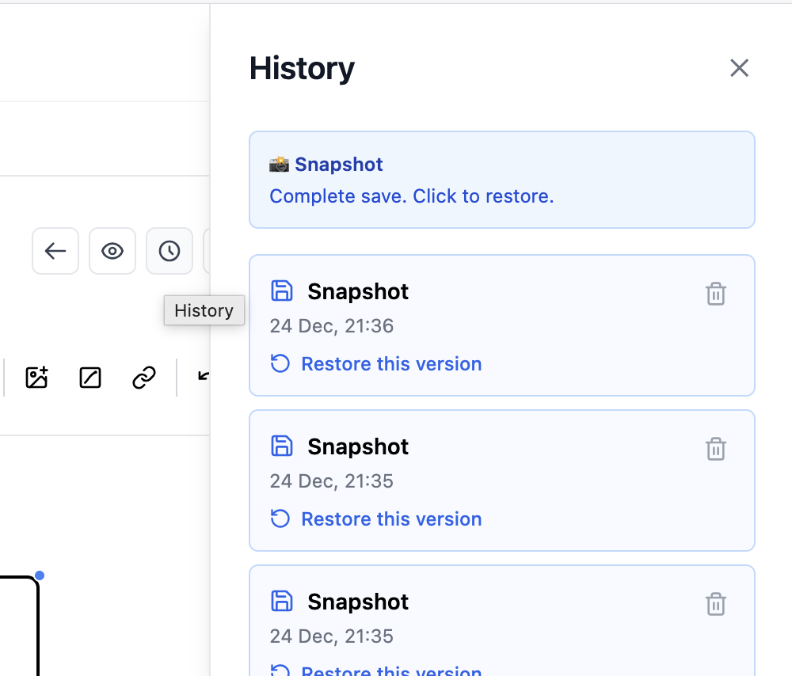The image size is (792, 676).
Task: Click the camera icon on the blue Snapshot card
Action: click(x=278, y=164)
